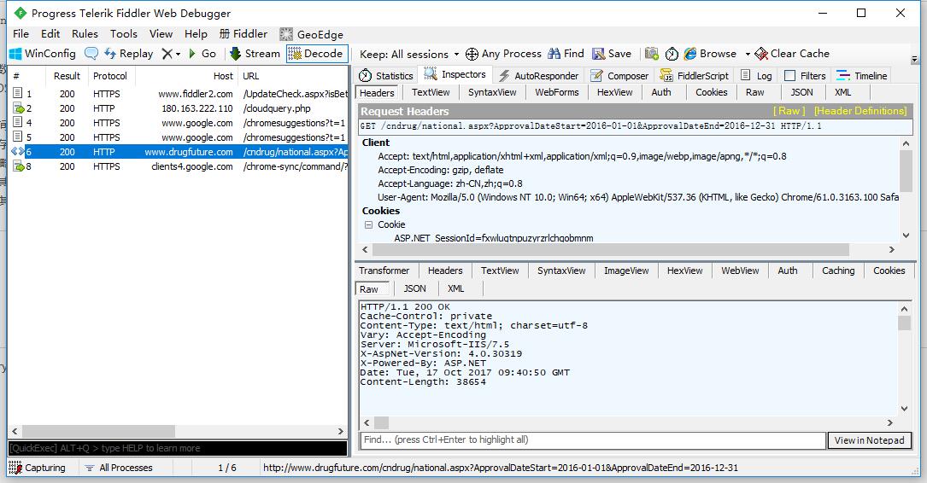Viewport: 927px width, 483px height.
Task: Click the Find binoculars icon
Action: tap(554, 54)
